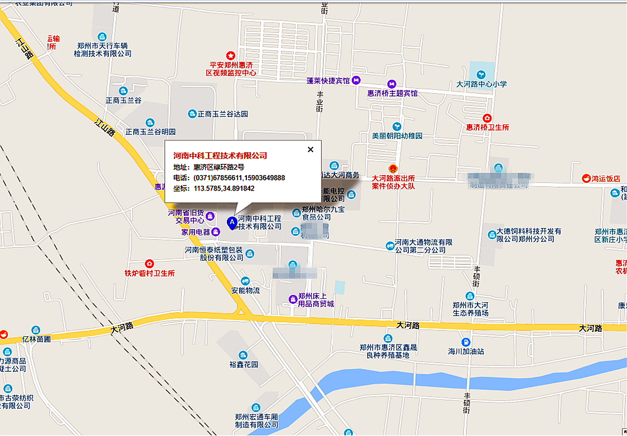
Task: Click the 大河路 road label near 亿林苗圃
Action: pos(122,327)
